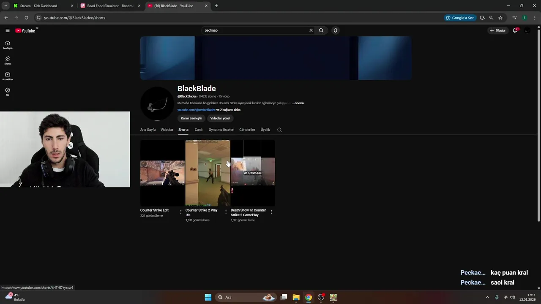Open the Chrome profile E avatar

[525, 18]
